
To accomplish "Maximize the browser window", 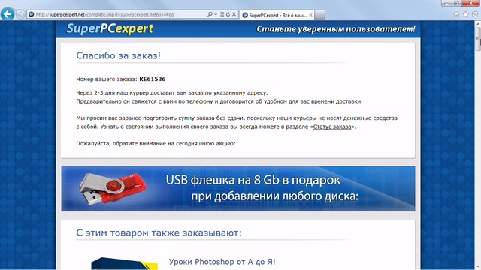I will (x=456, y=3).
